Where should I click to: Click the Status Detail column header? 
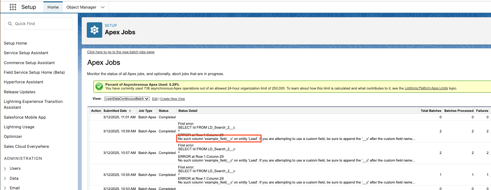[x=188, y=111]
